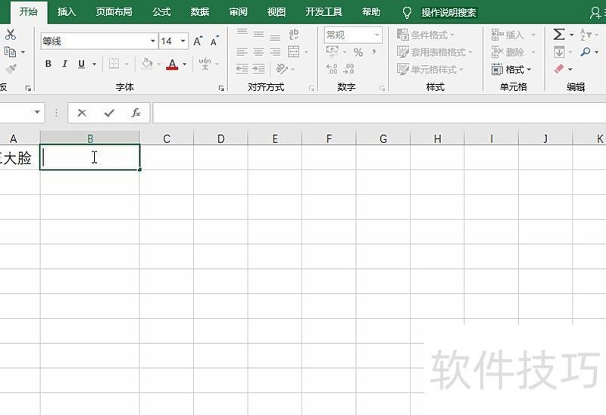This screenshot has width=606, height=415.
Task: Apply Percent Style
Action: point(358,52)
